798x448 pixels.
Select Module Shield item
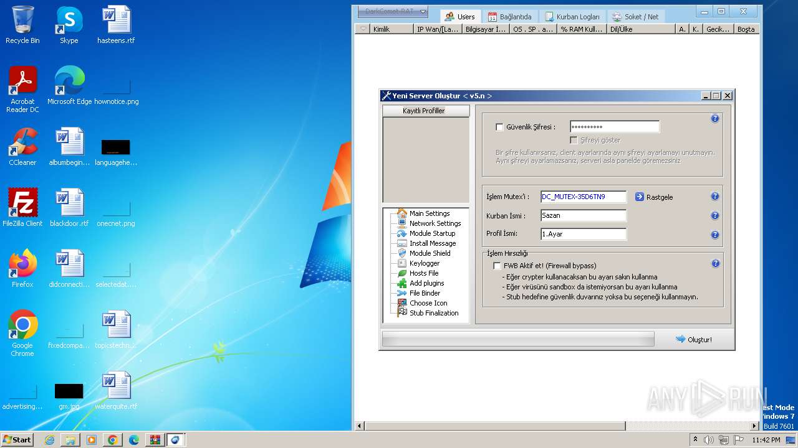[x=430, y=253]
